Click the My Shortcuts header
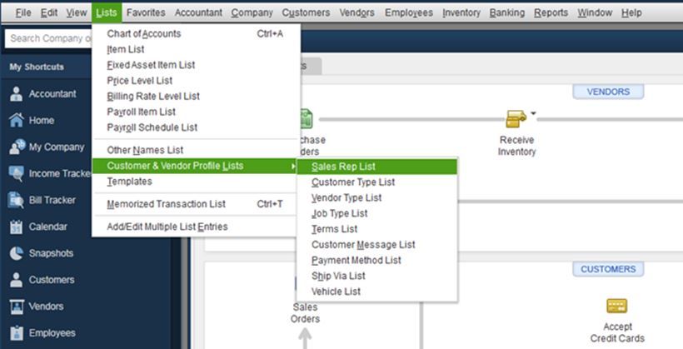Screen dimensions: 683x349 tap(37, 67)
